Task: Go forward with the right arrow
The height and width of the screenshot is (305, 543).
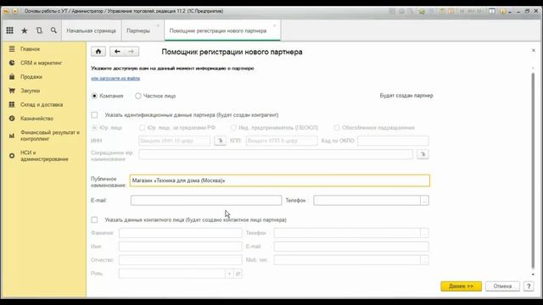Action: tap(132, 52)
